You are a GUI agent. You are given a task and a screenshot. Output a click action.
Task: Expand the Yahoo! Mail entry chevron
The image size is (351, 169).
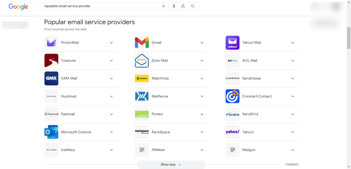(293, 43)
